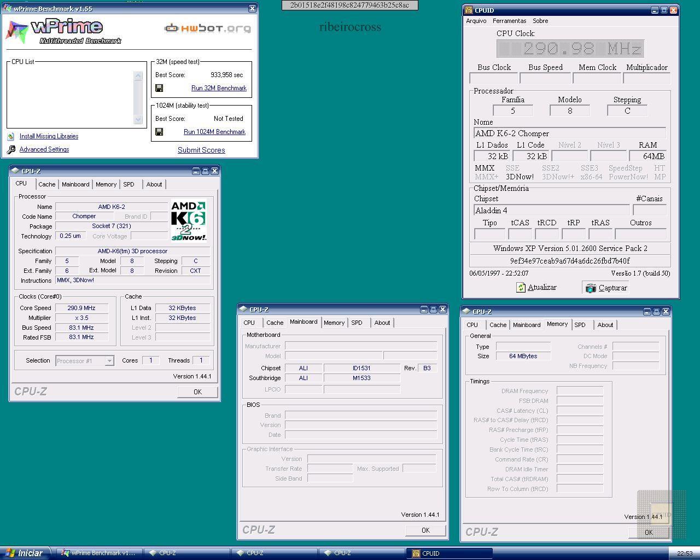Viewport: 700px width, 560px height.
Task: Click the second CPU-Z taskbar button
Action: [x=274, y=553]
